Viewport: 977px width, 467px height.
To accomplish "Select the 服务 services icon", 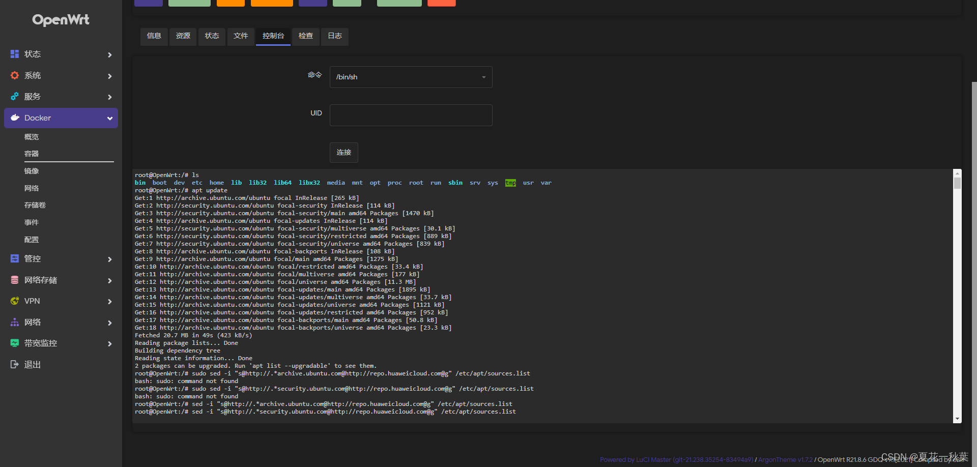I will 14,96.
